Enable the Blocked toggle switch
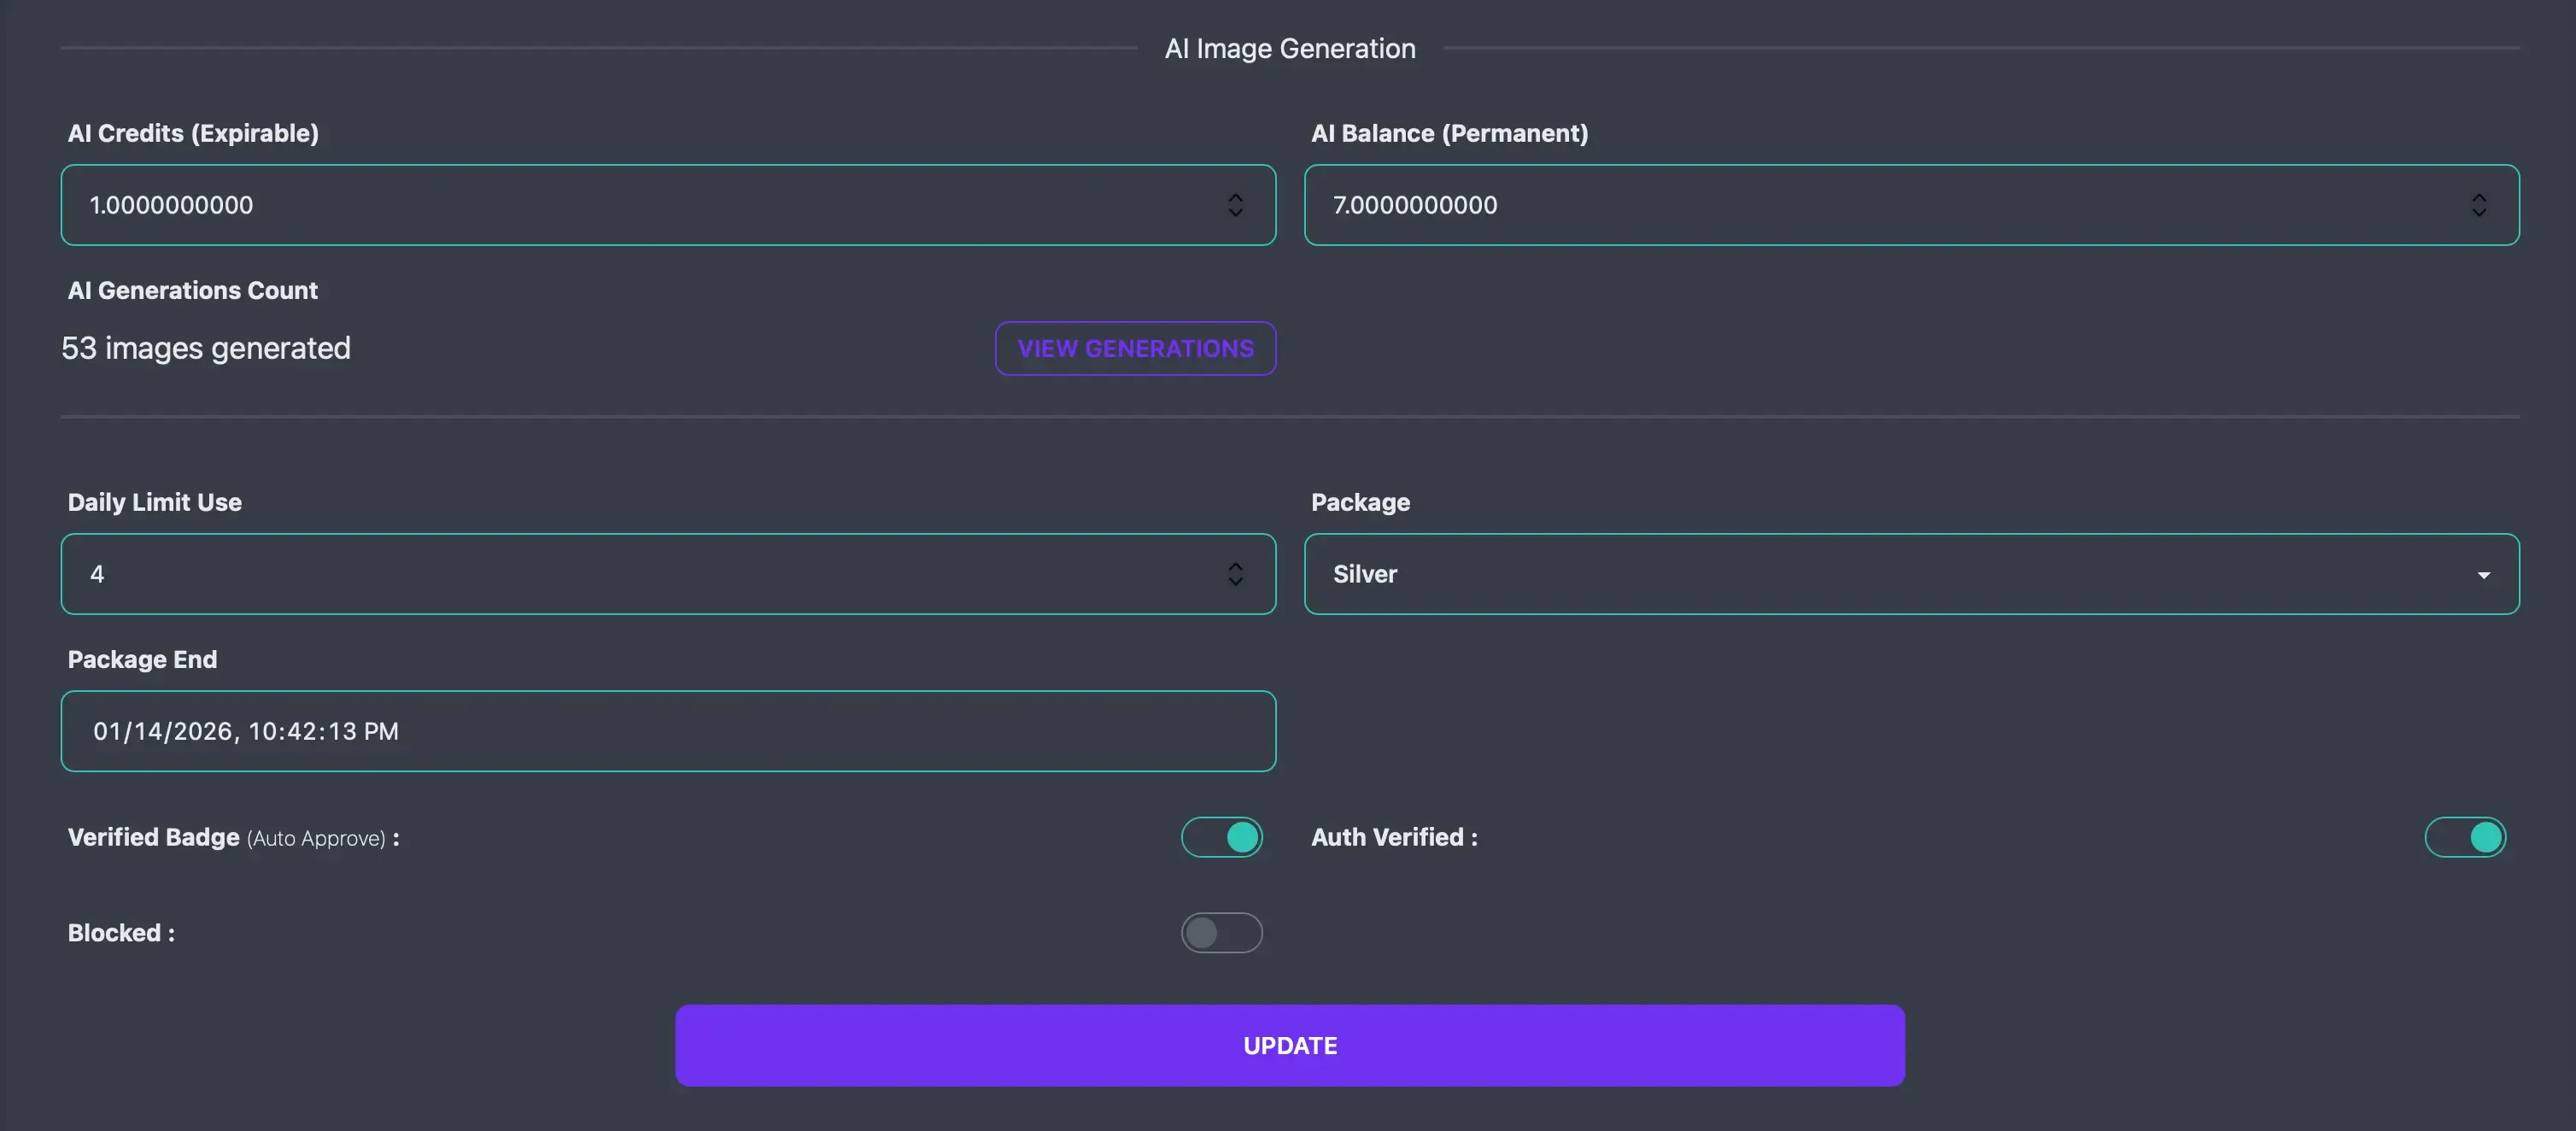 click(x=1222, y=932)
